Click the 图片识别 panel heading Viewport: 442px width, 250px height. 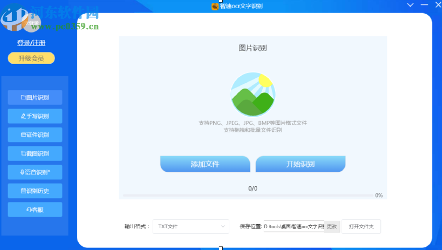coord(253,48)
